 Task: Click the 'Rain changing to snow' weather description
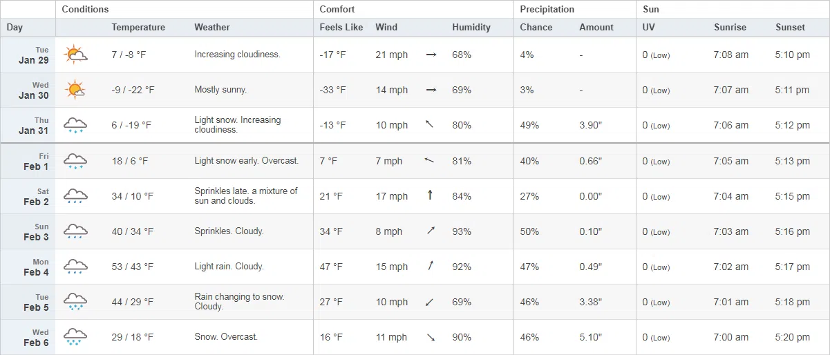[x=239, y=297]
